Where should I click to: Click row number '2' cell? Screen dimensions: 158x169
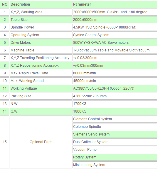click(x=5, y=20)
